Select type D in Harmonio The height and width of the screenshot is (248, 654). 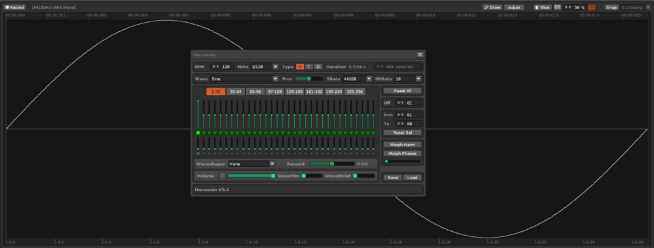[x=318, y=67]
